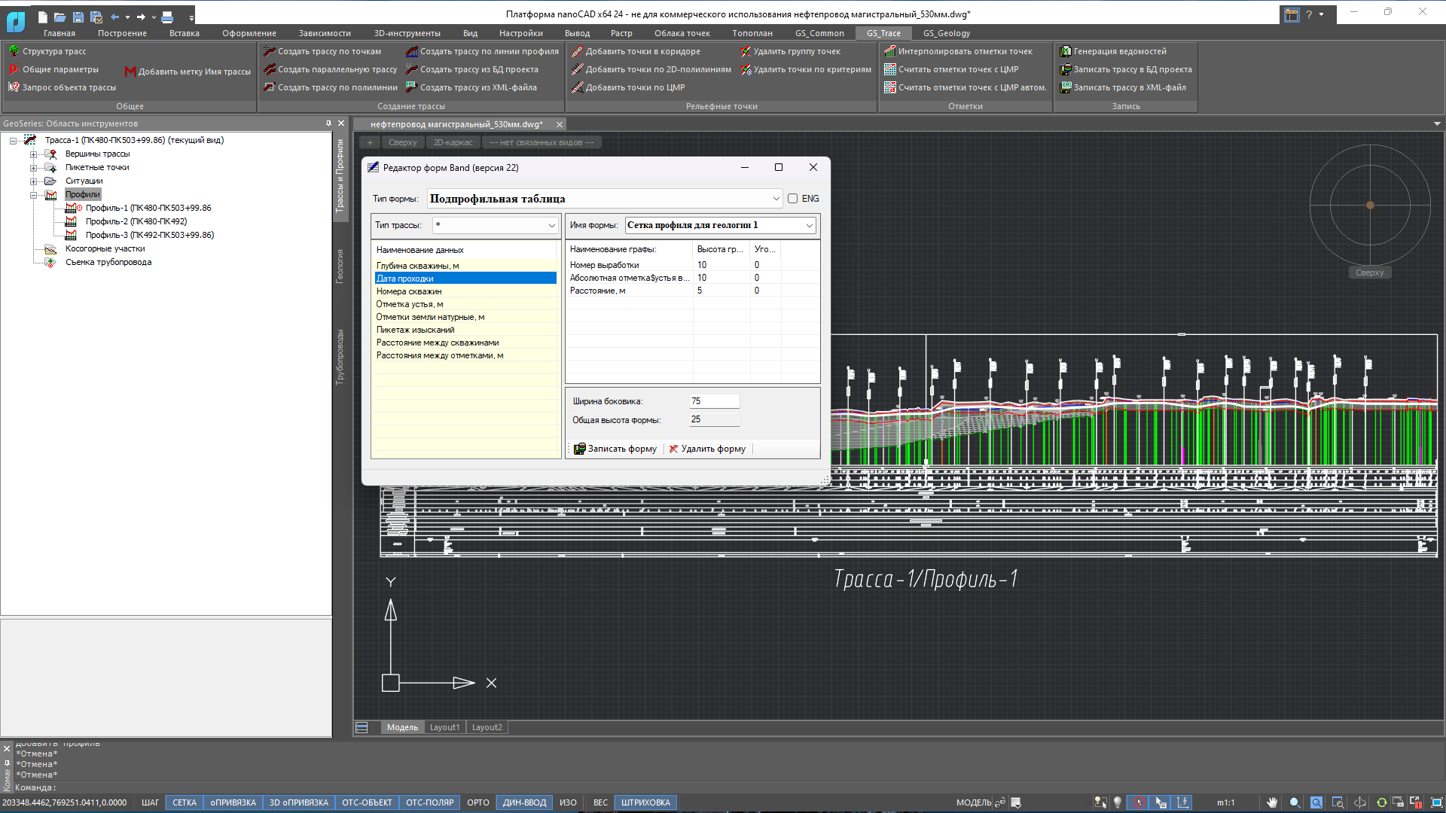Click the Regenerate green arrows icon
Image resolution: width=1446 pixels, height=813 pixels.
[x=1381, y=802]
